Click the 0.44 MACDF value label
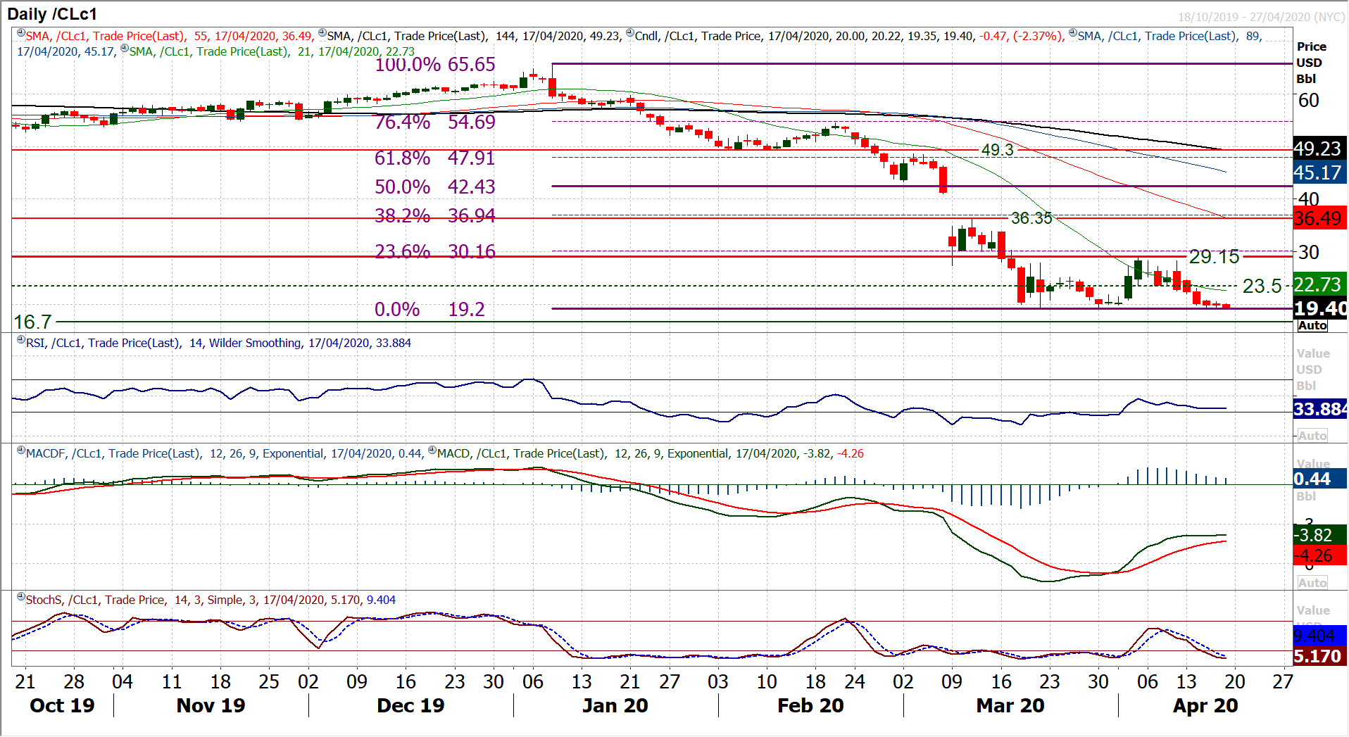 (x=1319, y=479)
